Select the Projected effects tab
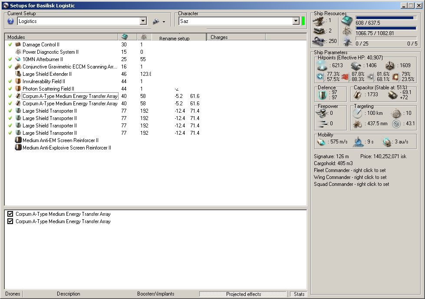425x299 pixels. [244, 294]
